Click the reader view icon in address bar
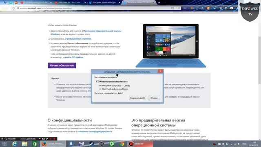Image resolution: width=261 pixels, height=147 pixels. [173, 8]
